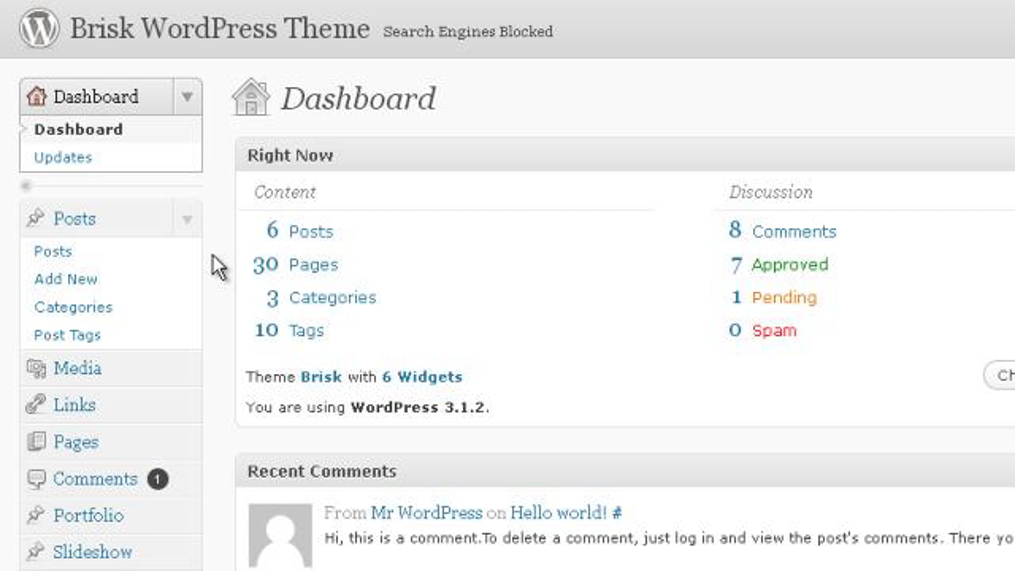Click the Slideshow pushpin icon
1015x571 pixels.
click(x=36, y=551)
